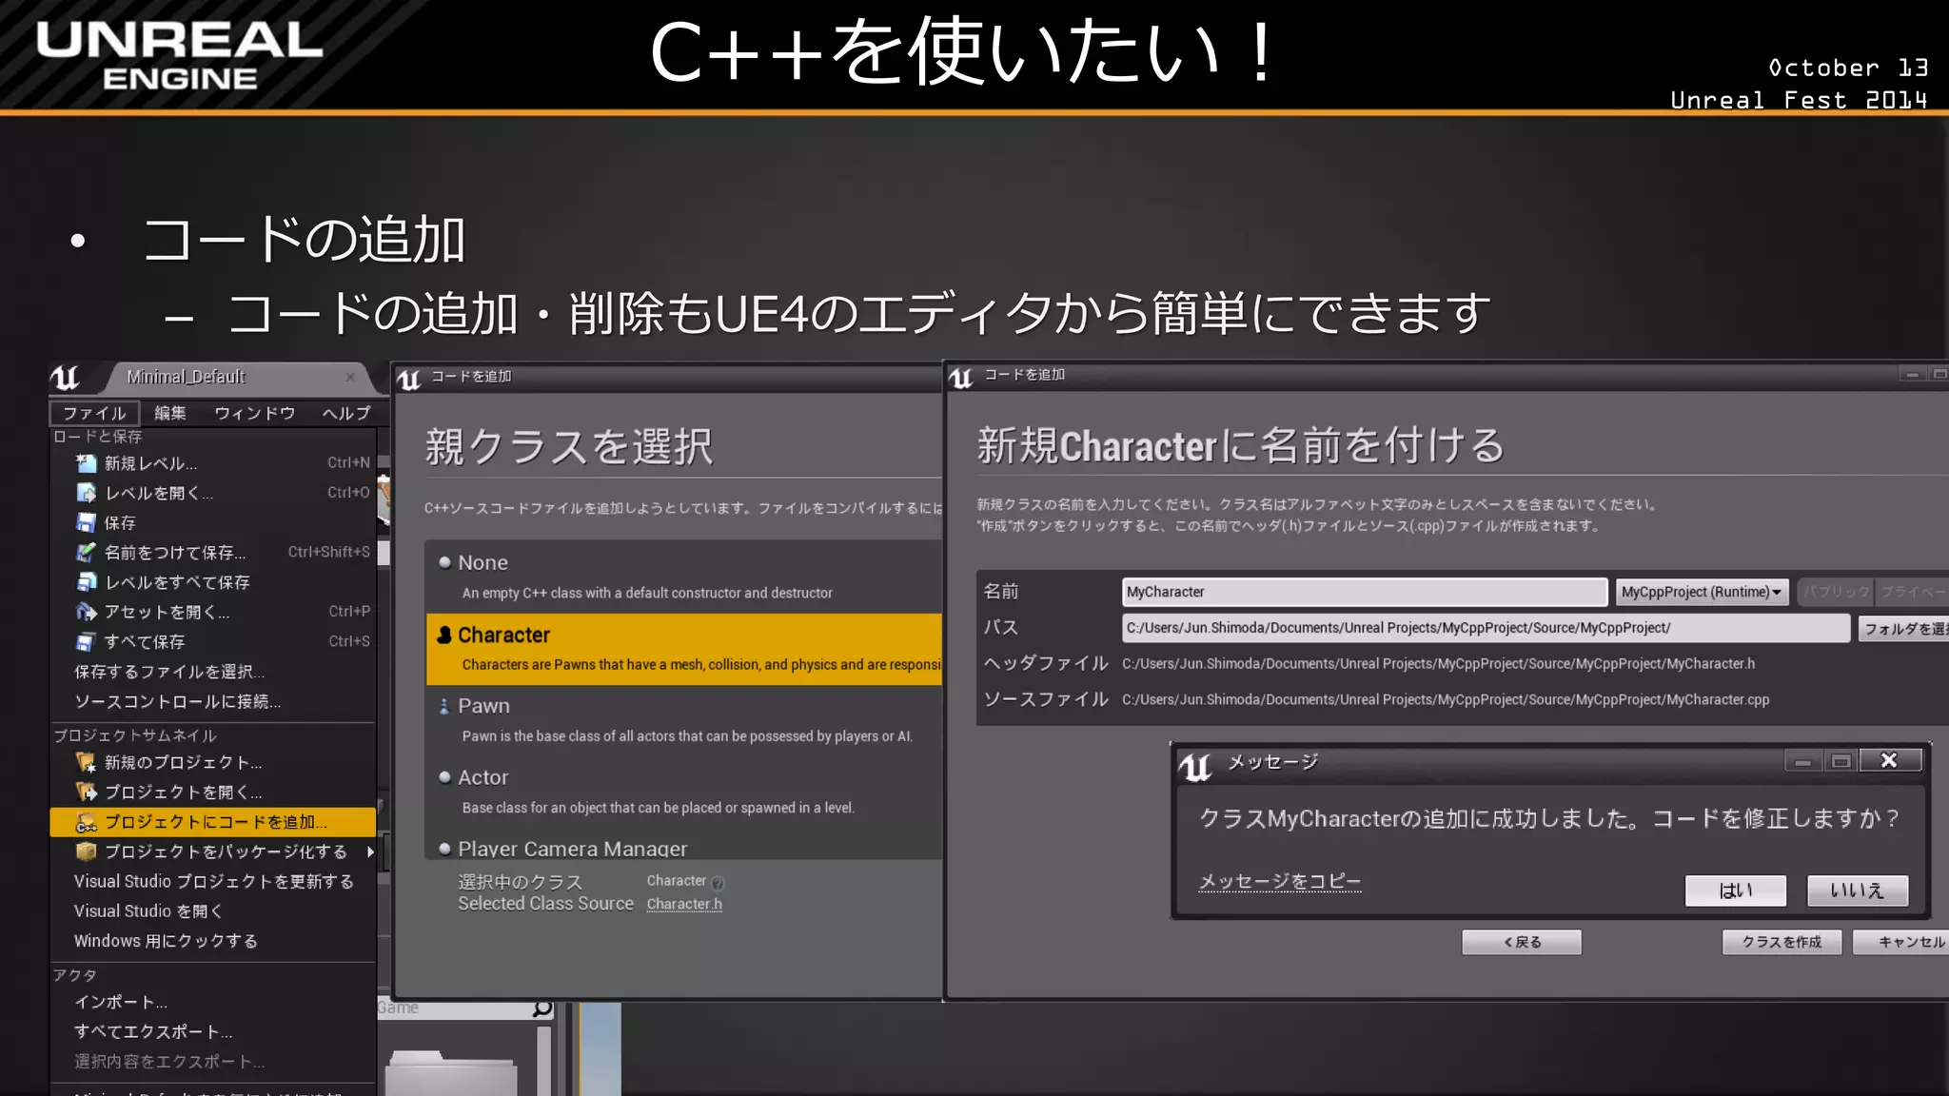Close the Minimal_Default tab
Screen dimensions: 1949x1096
tap(350, 378)
